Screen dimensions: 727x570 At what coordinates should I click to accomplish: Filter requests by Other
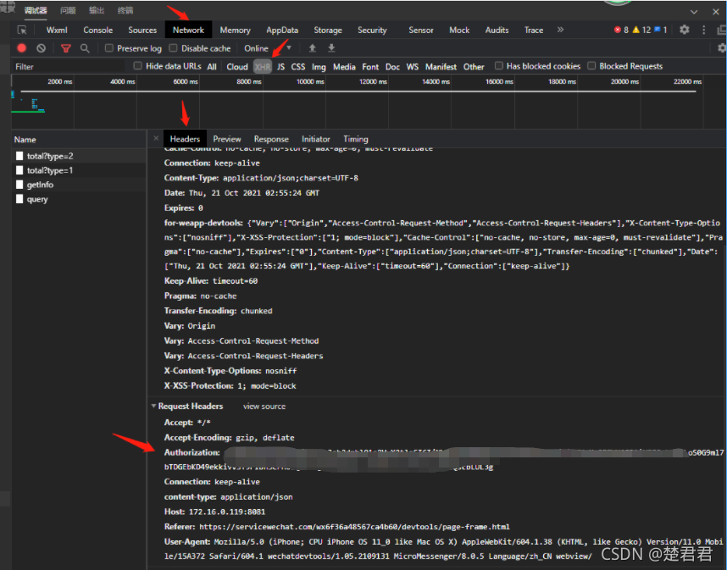474,67
